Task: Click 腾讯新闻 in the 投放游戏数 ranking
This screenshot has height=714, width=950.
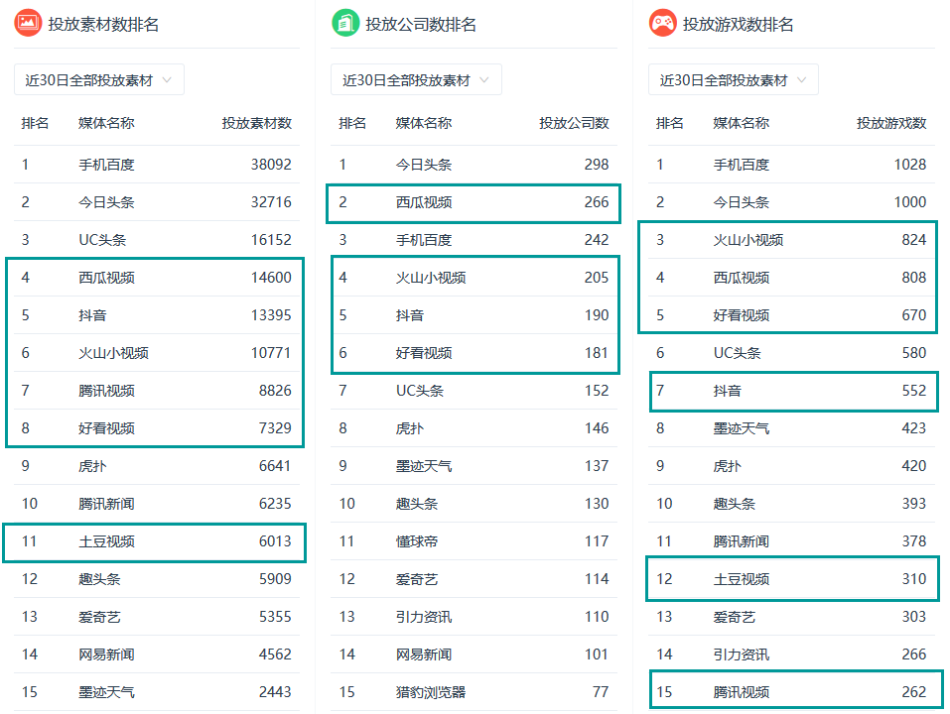Action: (742, 541)
